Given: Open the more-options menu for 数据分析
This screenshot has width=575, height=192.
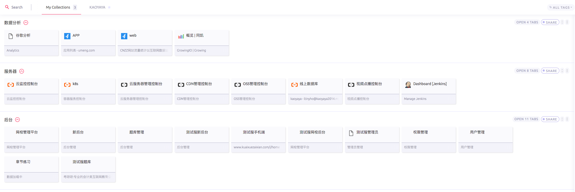Looking at the screenshot, I should point(567,22).
